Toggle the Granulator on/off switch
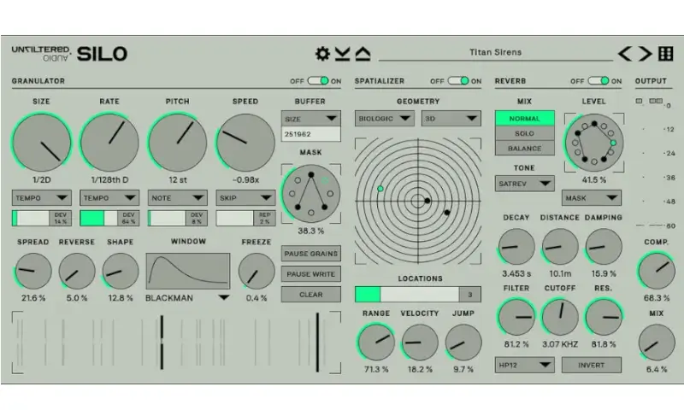Image resolution: width=684 pixels, height=410 pixels. [x=318, y=81]
